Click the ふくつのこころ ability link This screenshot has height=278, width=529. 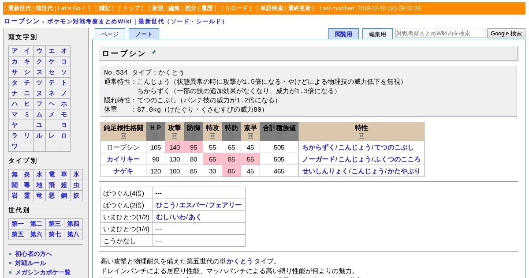click(397, 159)
